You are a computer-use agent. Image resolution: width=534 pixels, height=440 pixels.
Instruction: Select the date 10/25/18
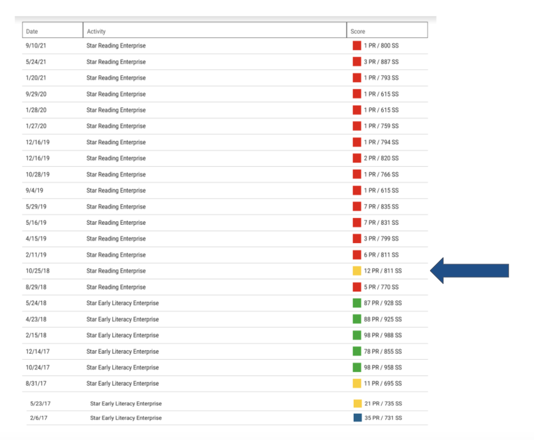(38, 271)
